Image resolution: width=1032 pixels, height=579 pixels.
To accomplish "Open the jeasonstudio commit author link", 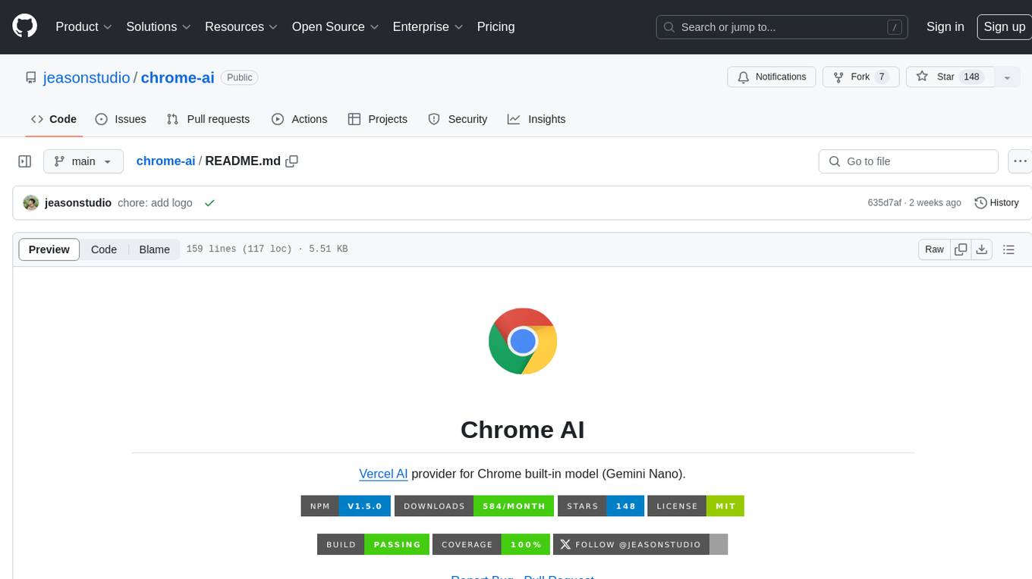I will [x=78, y=203].
